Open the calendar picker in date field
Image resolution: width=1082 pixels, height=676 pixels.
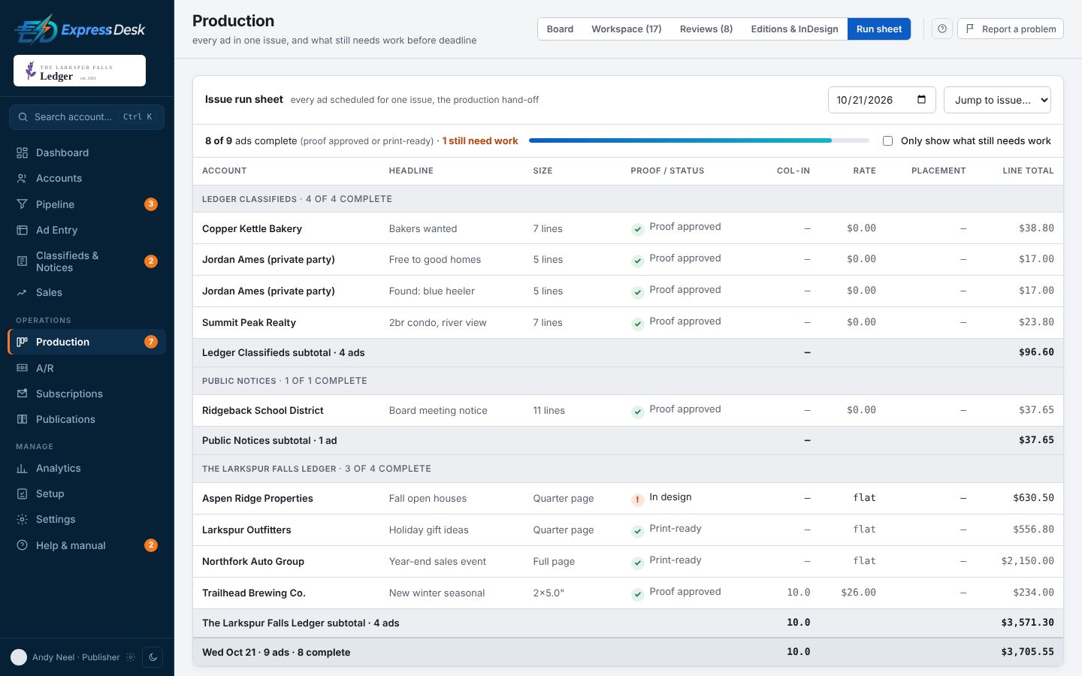(x=921, y=100)
